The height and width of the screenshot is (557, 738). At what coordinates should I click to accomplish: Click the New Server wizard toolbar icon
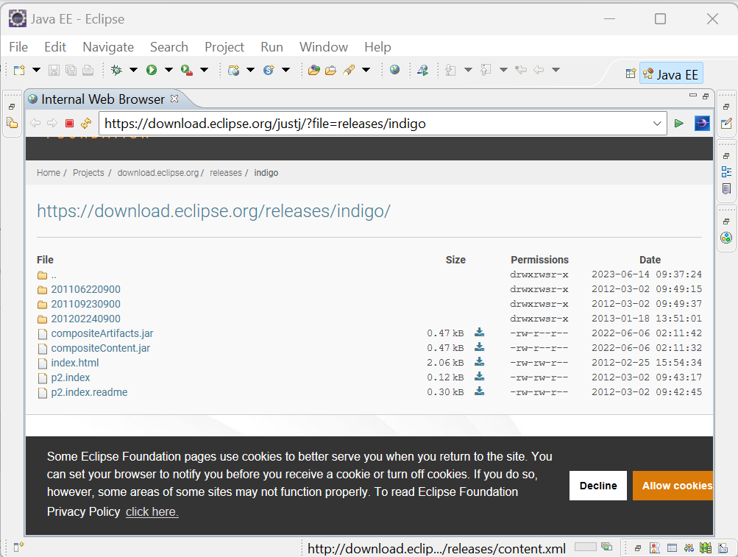point(233,70)
